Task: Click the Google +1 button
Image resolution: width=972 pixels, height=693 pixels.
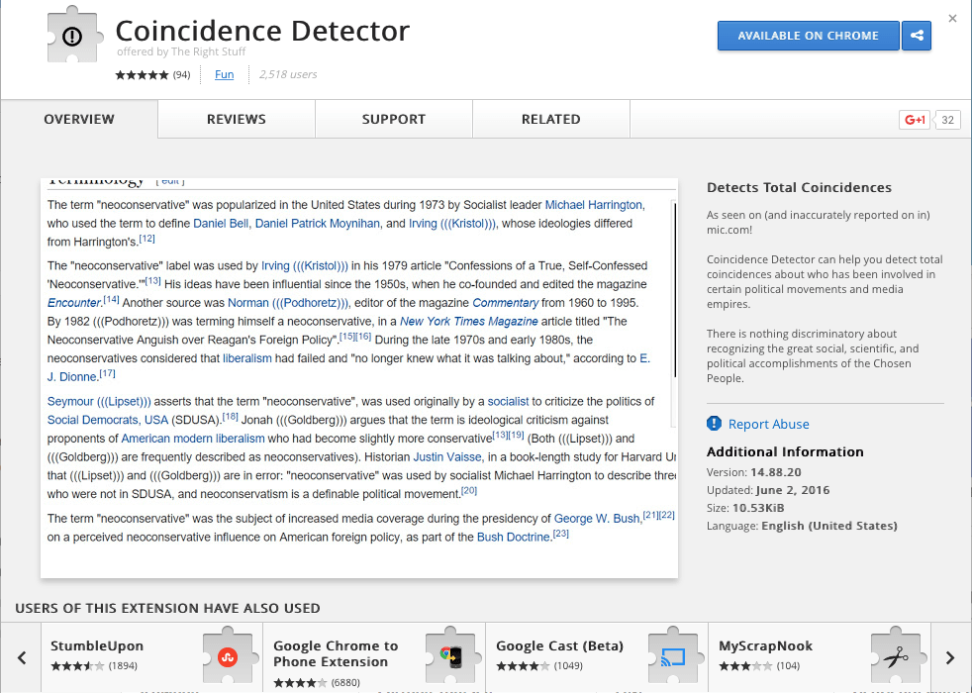Action: (914, 120)
